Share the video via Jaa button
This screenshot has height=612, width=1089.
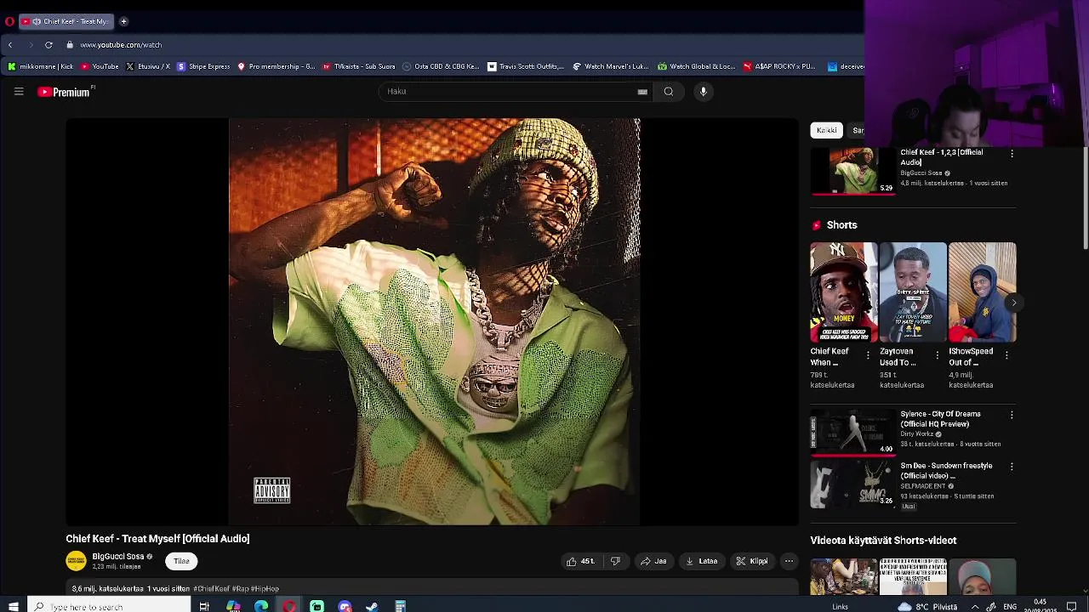(653, 561)
